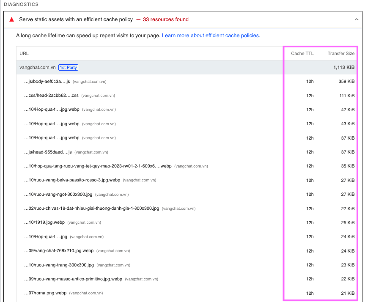Open the Hop-qua-t….jpg.webp URL with 43 KiB

click(x=52, y=124)
